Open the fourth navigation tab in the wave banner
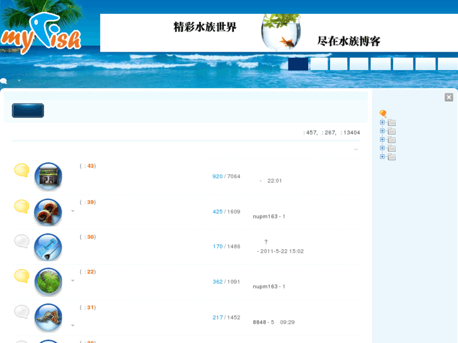 click(359, 64)
